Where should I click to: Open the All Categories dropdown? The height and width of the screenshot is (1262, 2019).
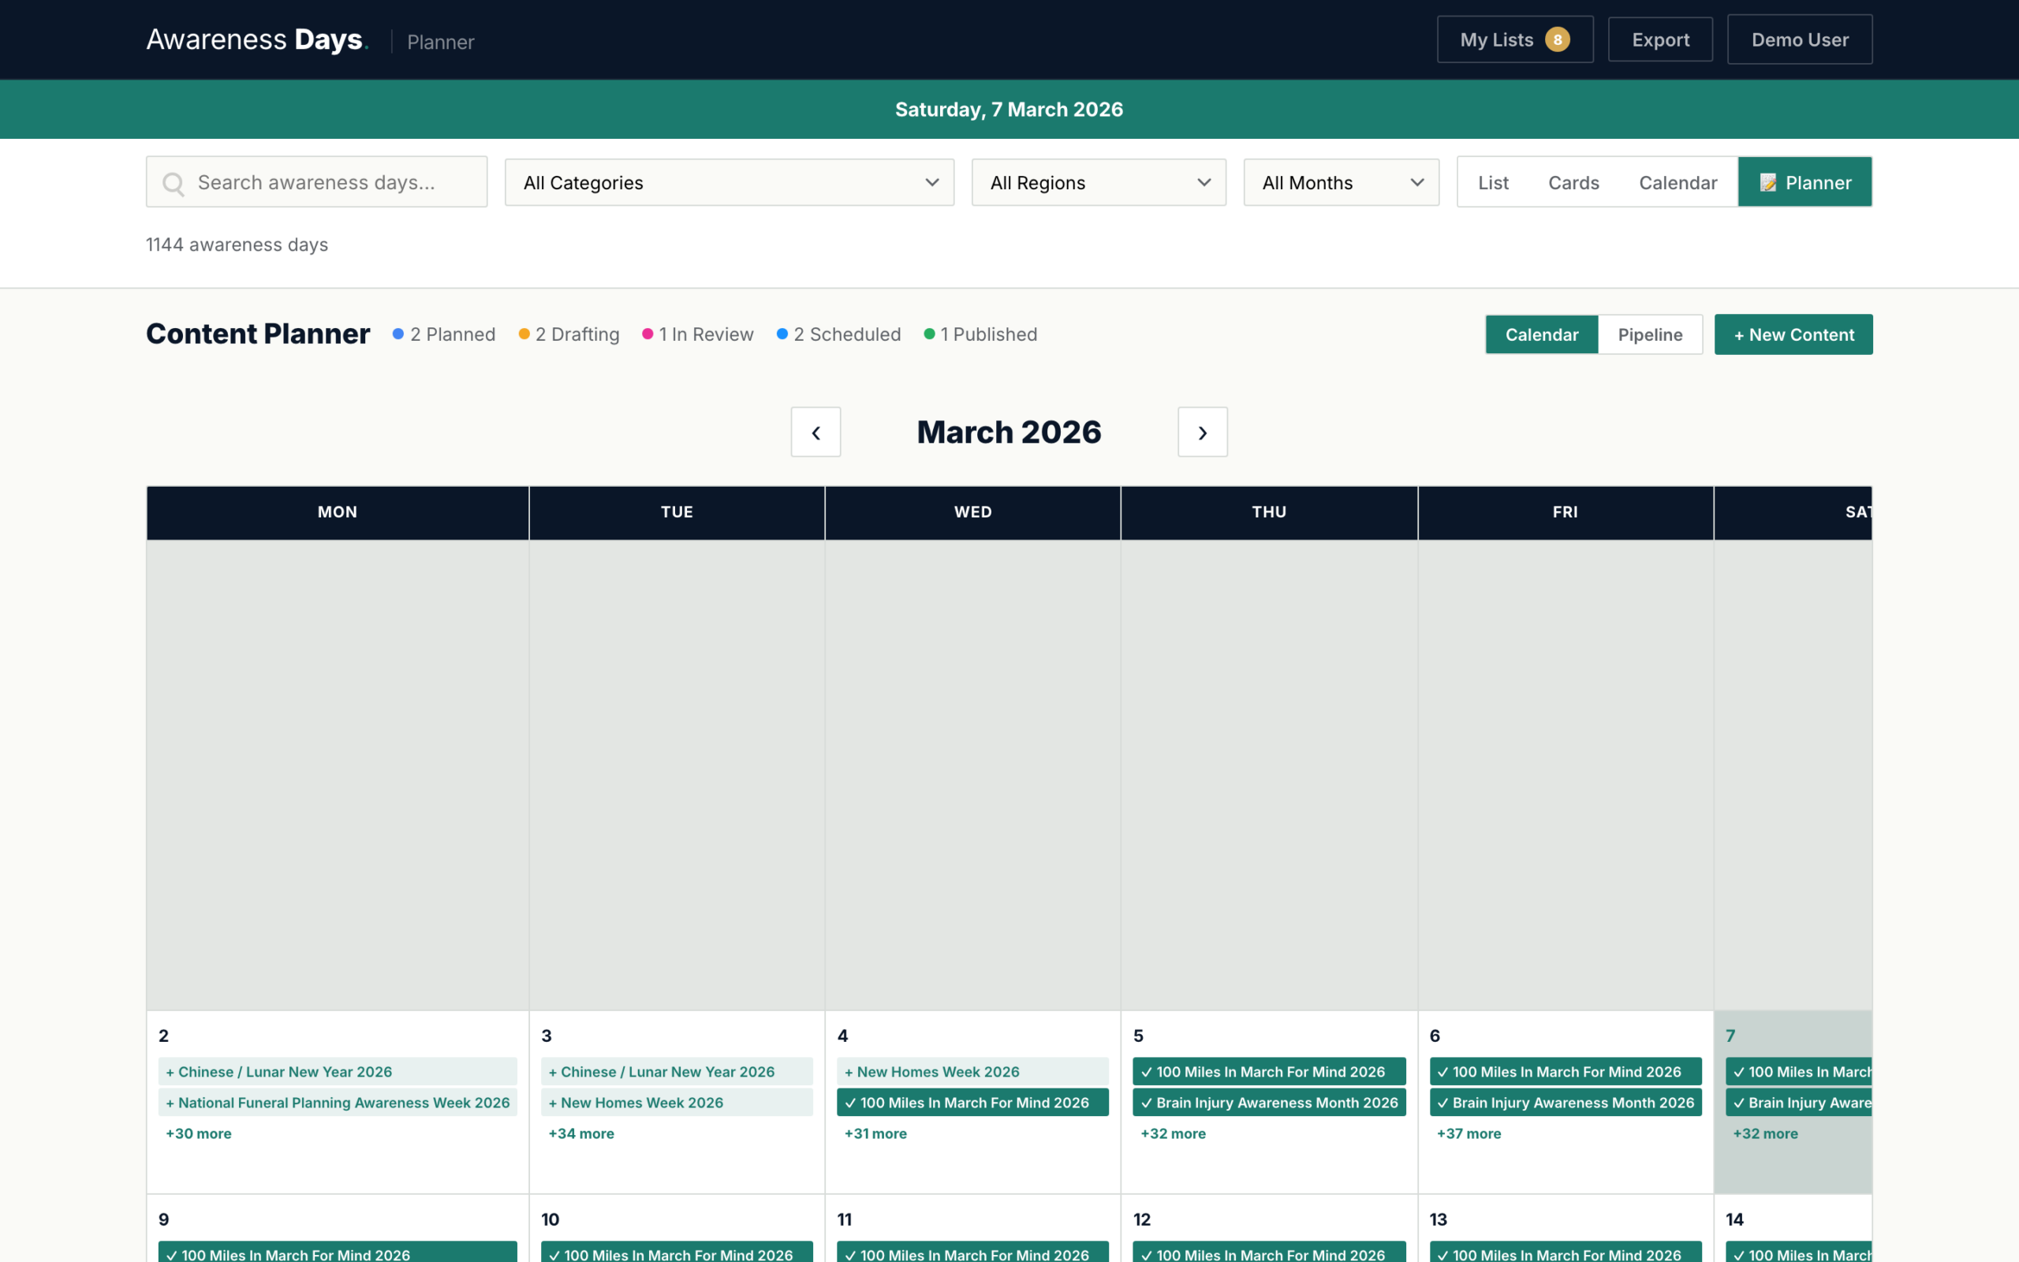coord(729,182)
